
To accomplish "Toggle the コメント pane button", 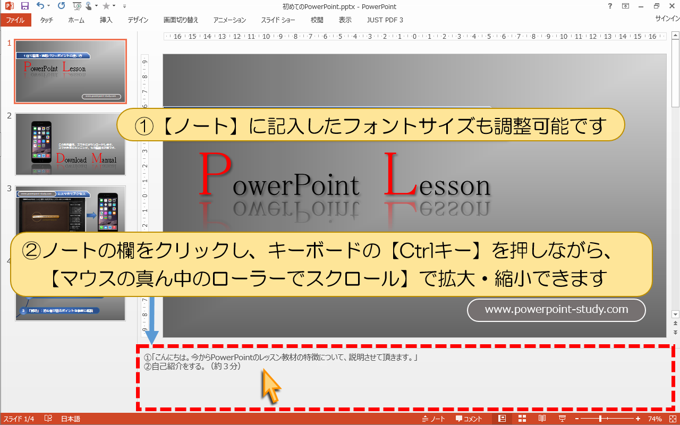I will click(469, 419).
